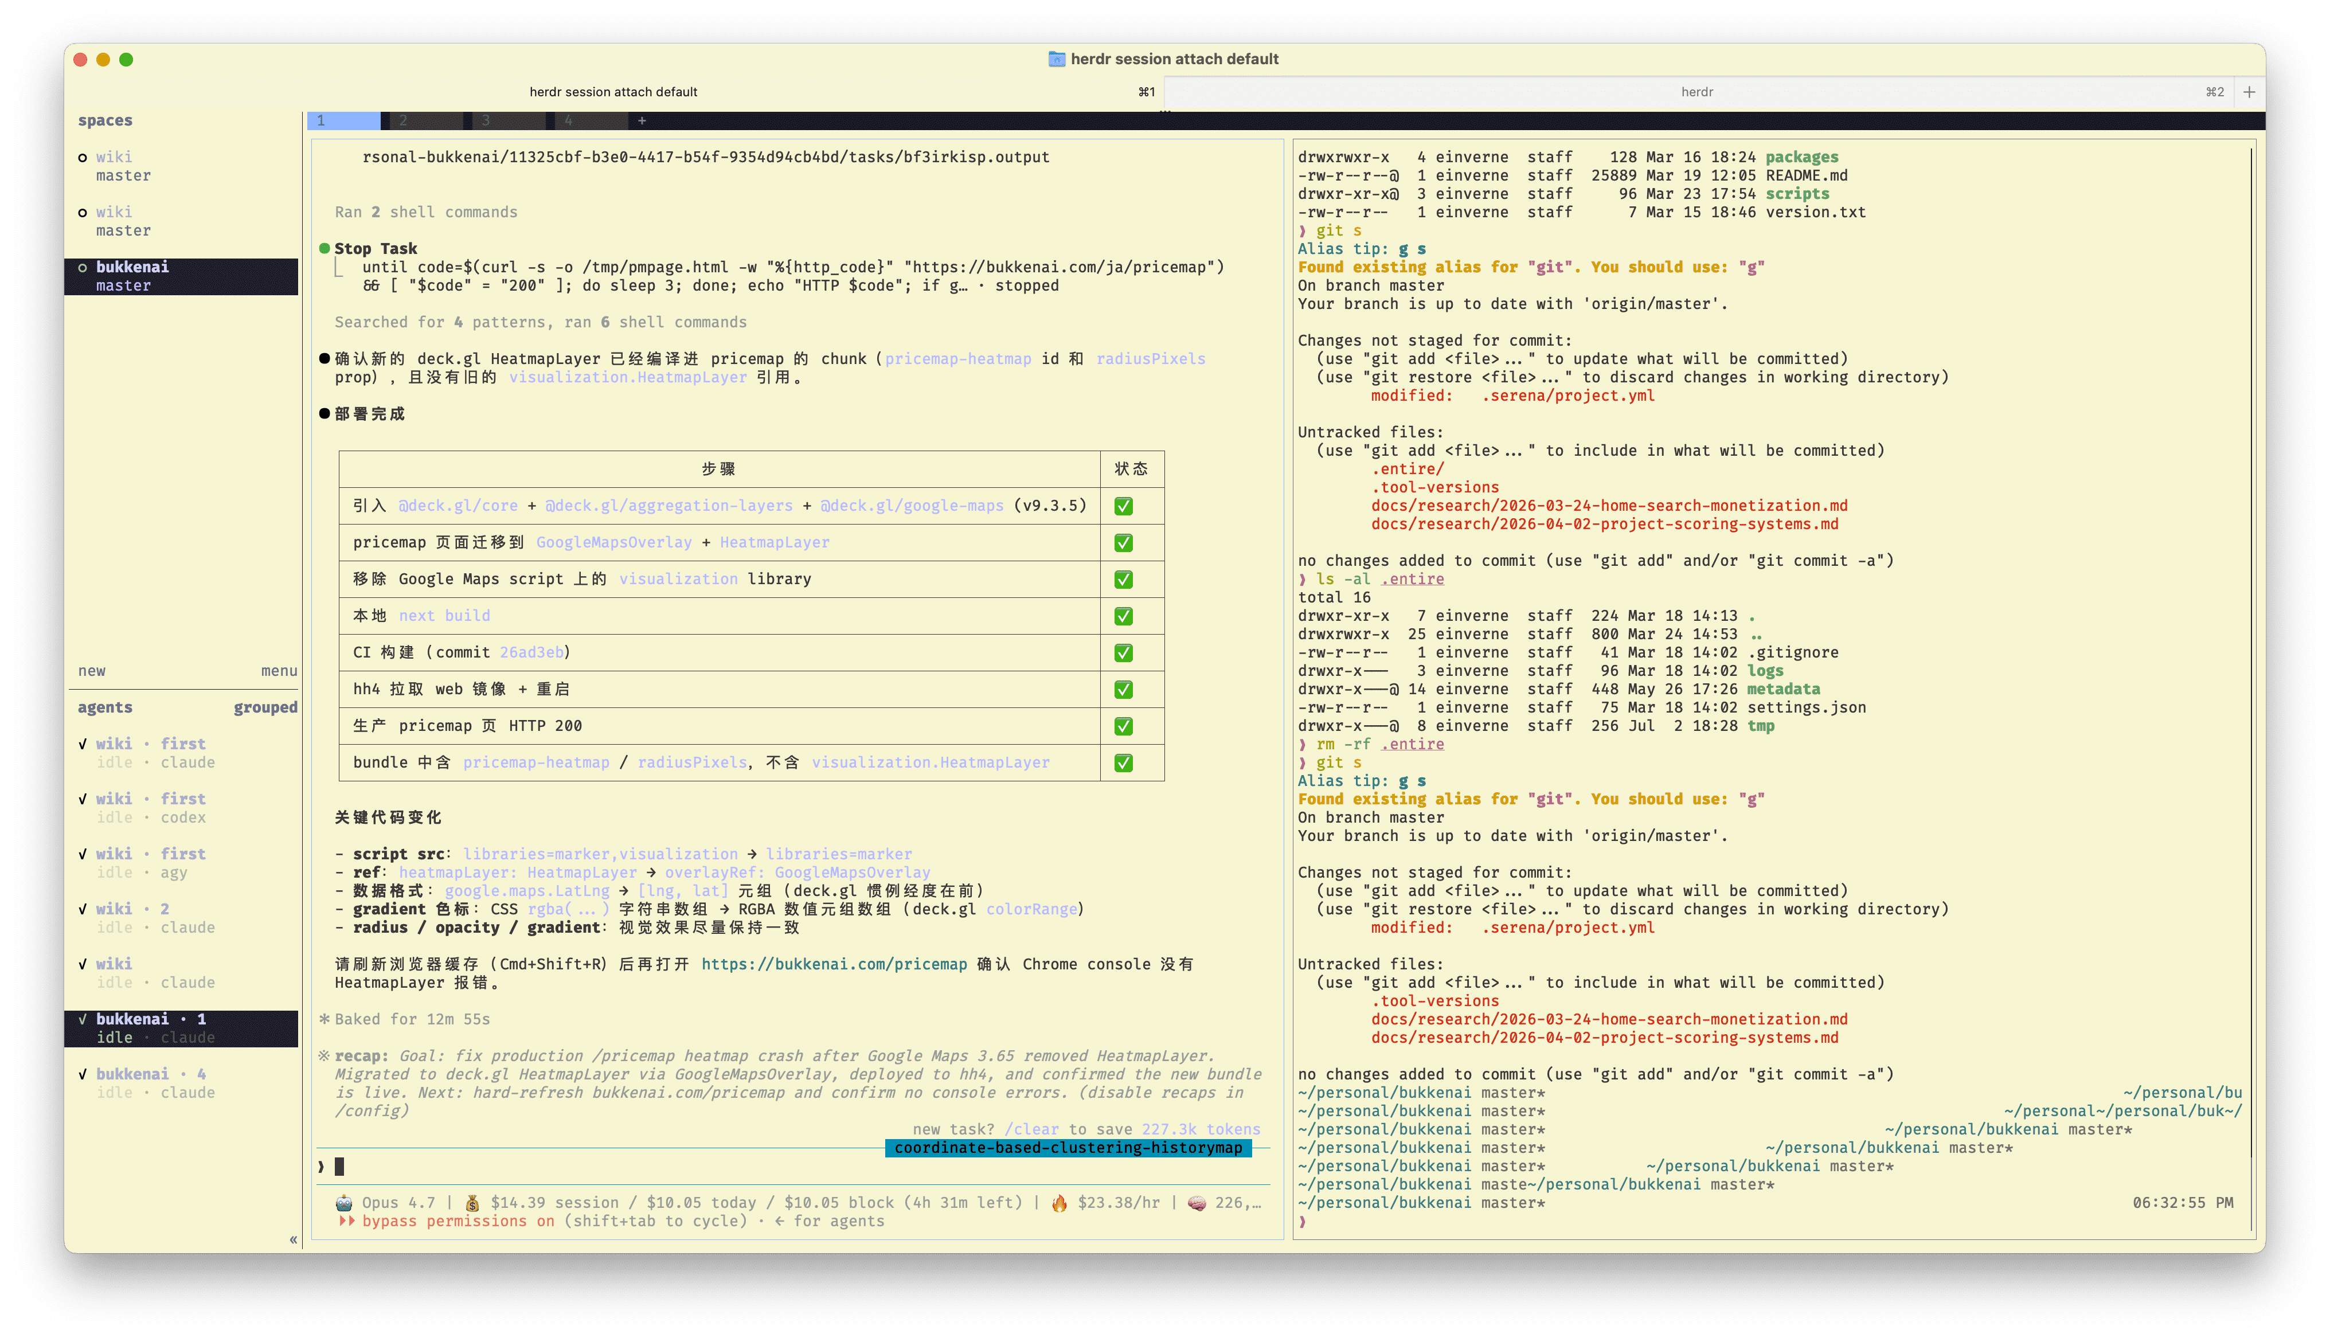The image size is (2330, 1338).
Task: Switch to herdr tab 1
Action: tap(343, 120)
